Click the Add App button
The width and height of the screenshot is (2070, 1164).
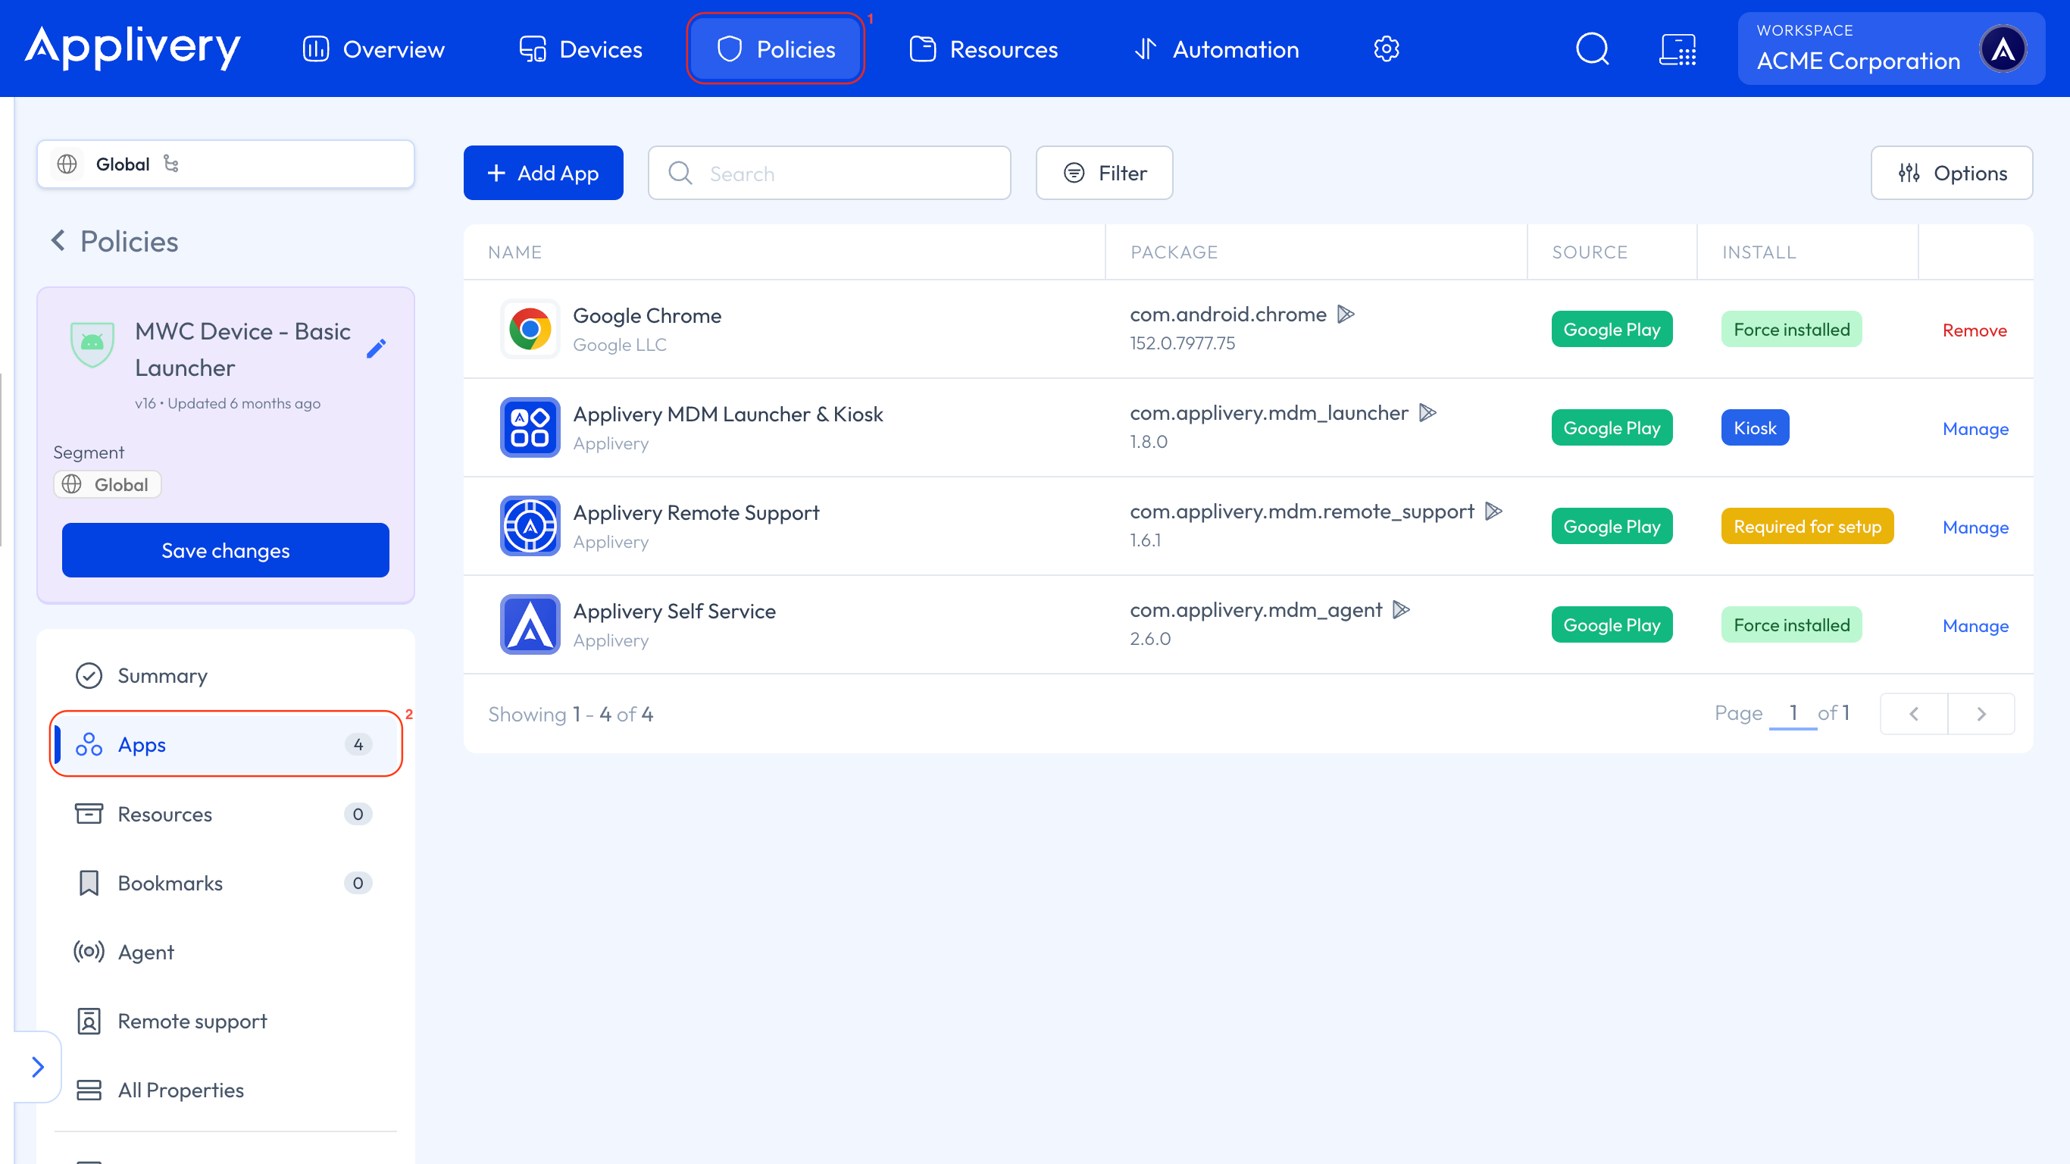(543, 173)
